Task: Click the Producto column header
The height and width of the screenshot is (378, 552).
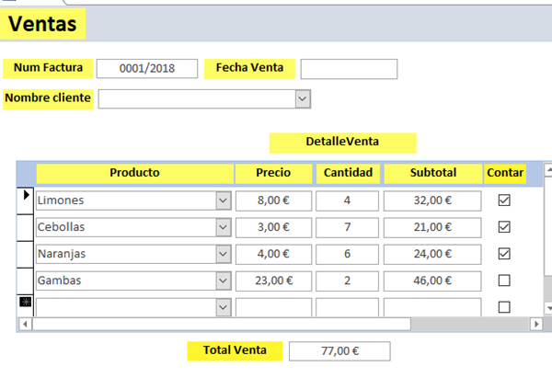Action: pyautogui.click(x=134, y=173)
